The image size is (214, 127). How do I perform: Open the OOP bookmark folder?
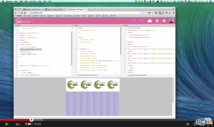pos(113,16)
